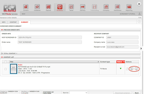The height and width of the screenshot is (94, 146).
Task: Switch to the CONTENT tab
Action: point(13,22)
